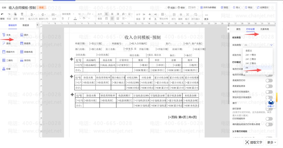Switch to the 打印设置 tab
The width and height of the screenshot is (283, 148).
point(250,29)
